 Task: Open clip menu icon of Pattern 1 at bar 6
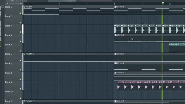[x=25, y=7]
